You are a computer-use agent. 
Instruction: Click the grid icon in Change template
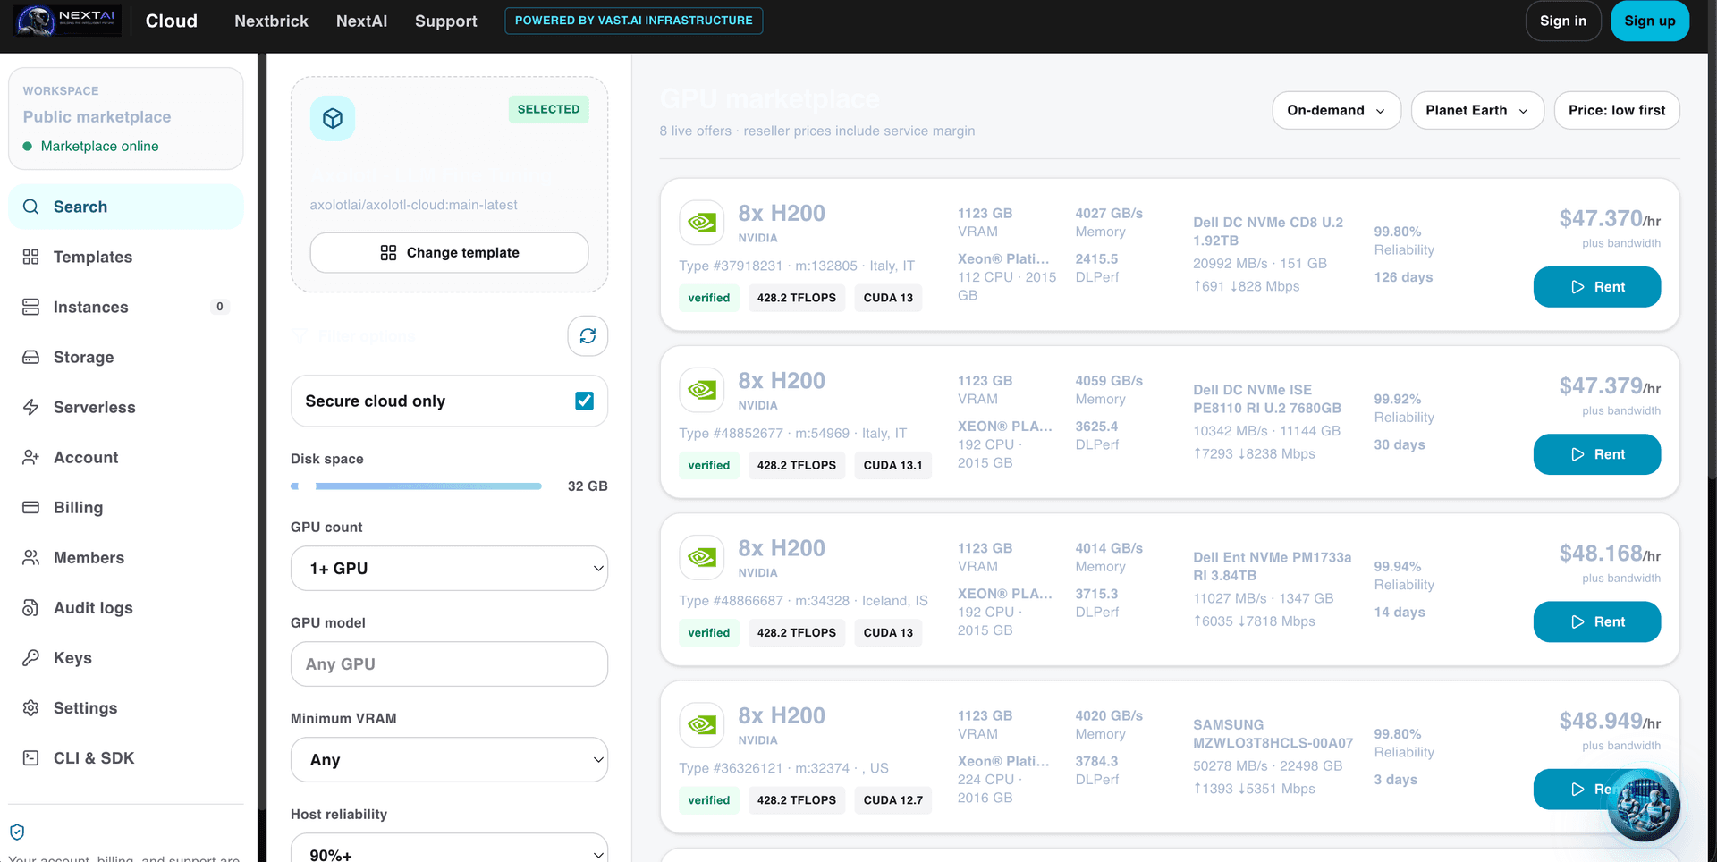coord(388,253)
